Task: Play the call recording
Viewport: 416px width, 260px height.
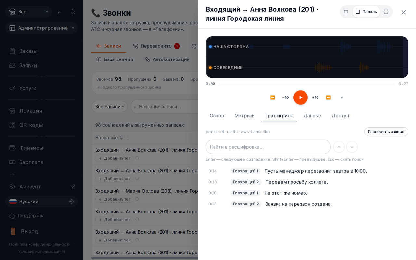Action: pos(301,97)
